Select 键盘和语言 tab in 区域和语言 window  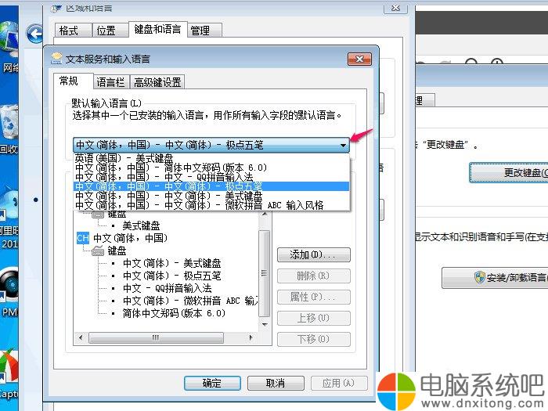pyautogui.click(x=157, y=29)
